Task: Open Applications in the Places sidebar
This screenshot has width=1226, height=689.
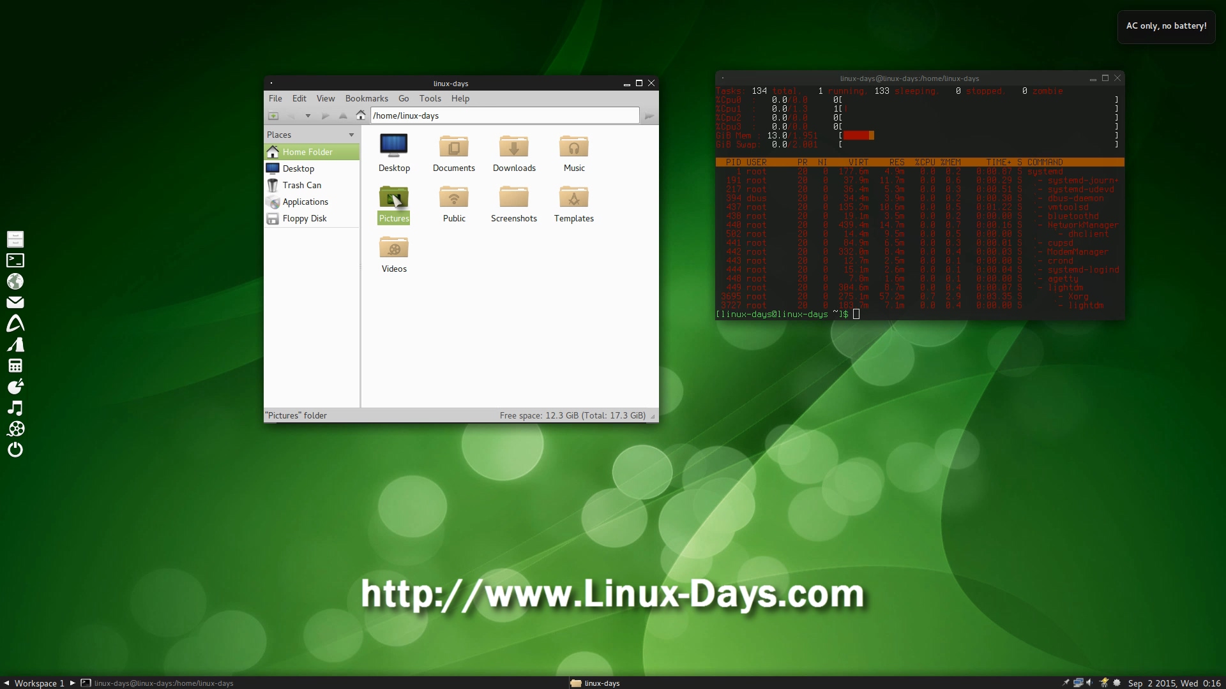Action: pos(312,202)
